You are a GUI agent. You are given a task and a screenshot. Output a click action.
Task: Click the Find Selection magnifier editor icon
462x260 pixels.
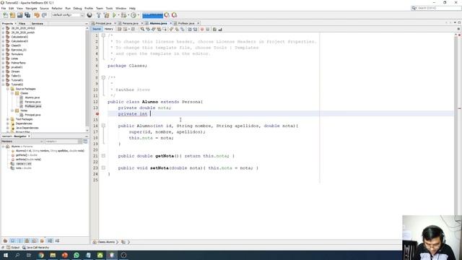[142, 29]
